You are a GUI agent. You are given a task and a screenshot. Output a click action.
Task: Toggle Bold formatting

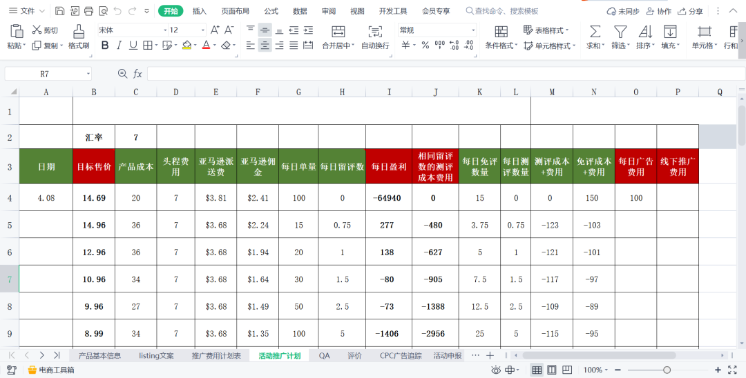(x=105, y=46)
